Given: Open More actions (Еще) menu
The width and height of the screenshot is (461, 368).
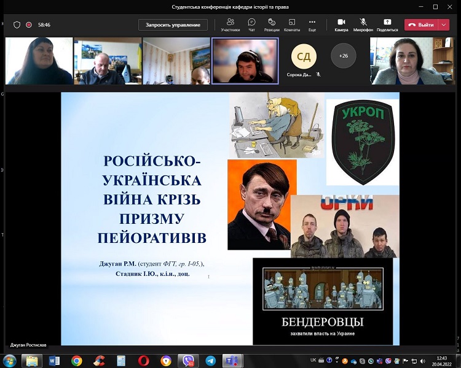Looking at the screenshot, I should tap(312, 25).
